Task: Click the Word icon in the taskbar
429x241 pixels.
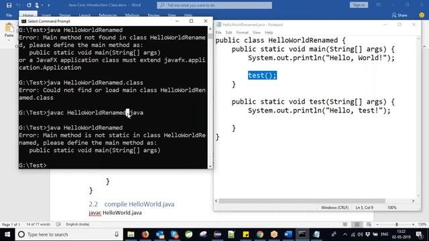Action: (288, 234)
